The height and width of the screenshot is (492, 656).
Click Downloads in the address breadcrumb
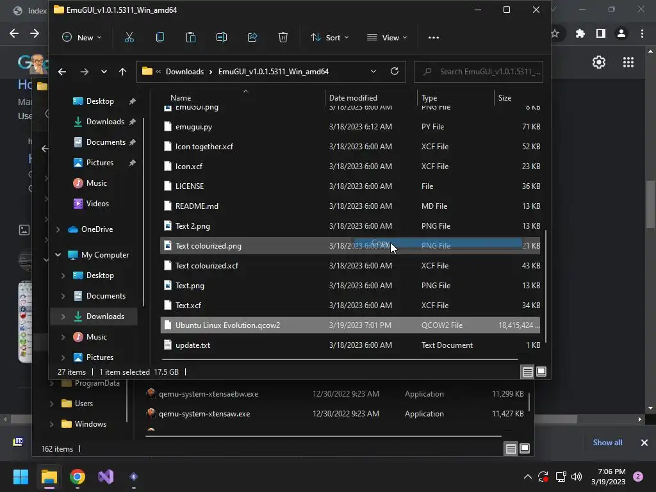click(184, 72)
